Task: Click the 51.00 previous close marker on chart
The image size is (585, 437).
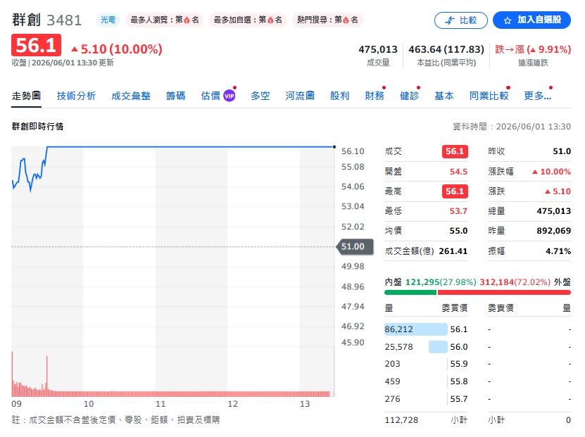Action: click(x=355, y=247)
